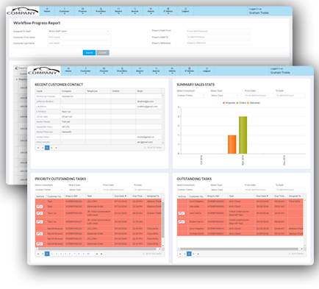The height and width of the screenshot is (289, 319).
Task: Go to next page of Outstanding Tasks pager
Action: 193,254
